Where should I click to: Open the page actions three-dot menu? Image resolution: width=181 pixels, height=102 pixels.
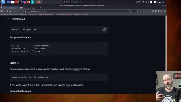coord(135,11)
